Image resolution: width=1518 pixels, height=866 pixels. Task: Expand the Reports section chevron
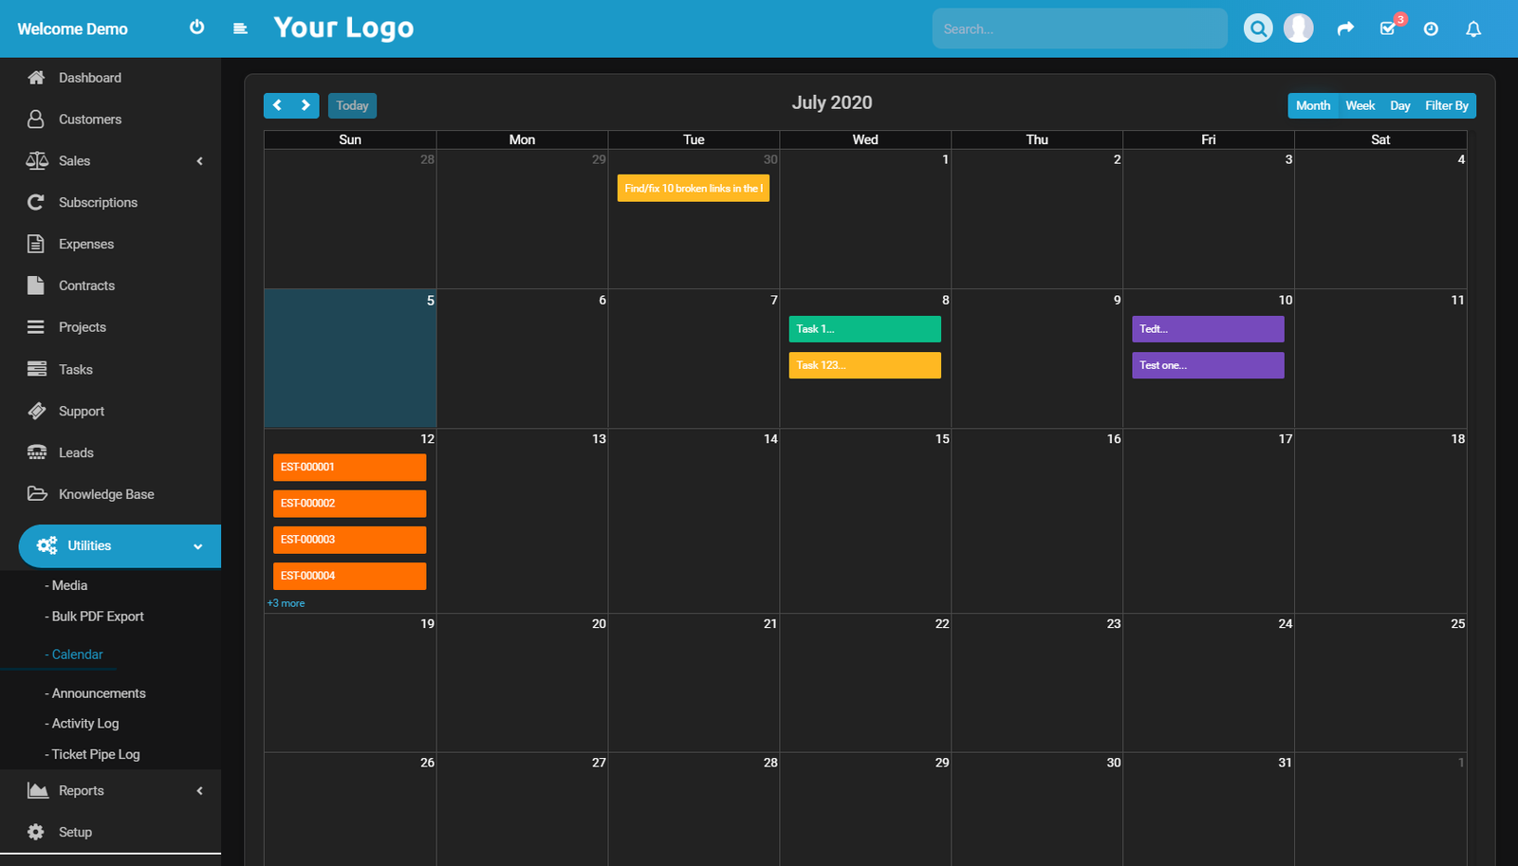point(199,790)
